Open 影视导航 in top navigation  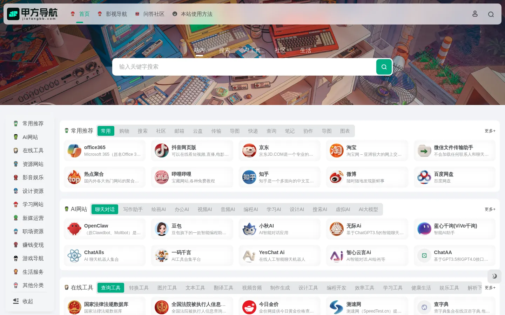point(112,14)
